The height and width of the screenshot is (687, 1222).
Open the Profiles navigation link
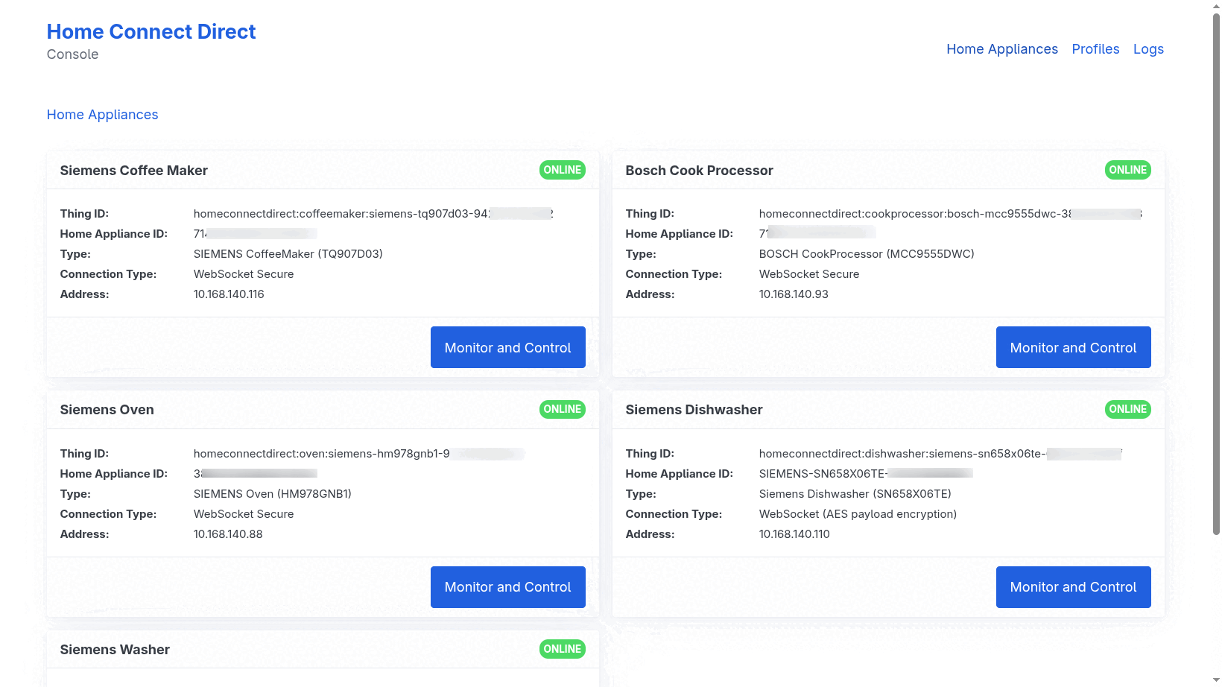1095,49
